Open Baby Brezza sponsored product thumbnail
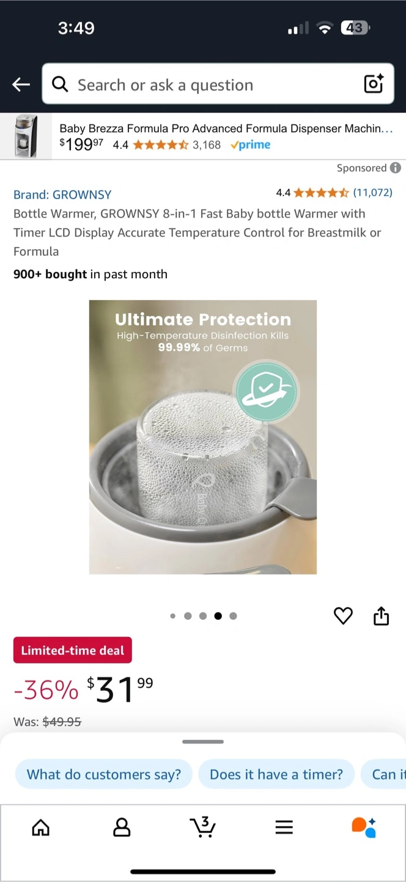Screen dimensions: 406x882 (x=26, y=136)
